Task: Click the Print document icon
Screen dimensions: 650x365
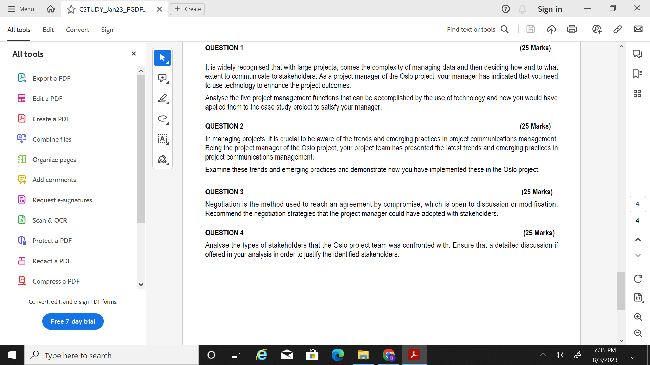Action: point(572,29)
